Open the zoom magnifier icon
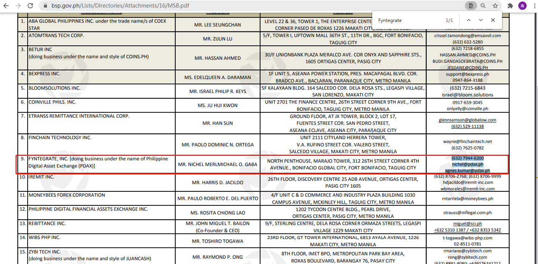The width and height of the screenshot is (538, 264). (483, 6)
